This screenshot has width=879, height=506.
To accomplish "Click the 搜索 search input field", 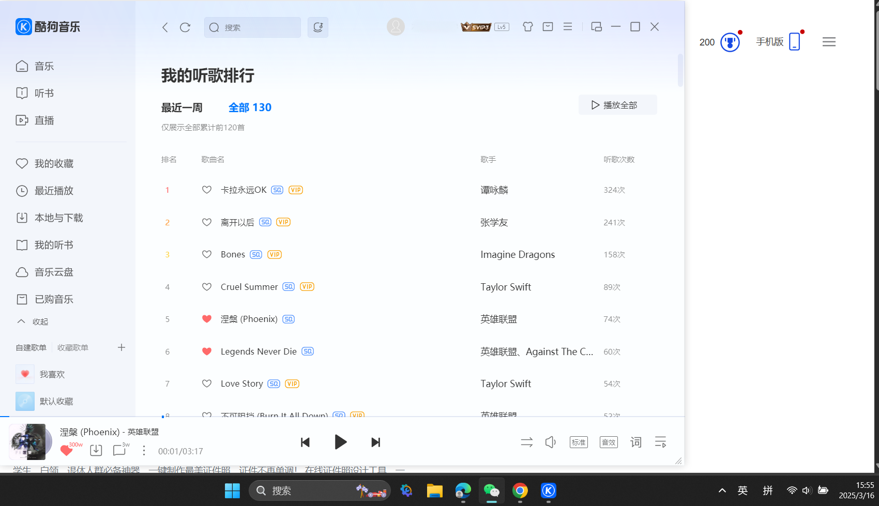I will pyautogui.click(x=252, y=27).
